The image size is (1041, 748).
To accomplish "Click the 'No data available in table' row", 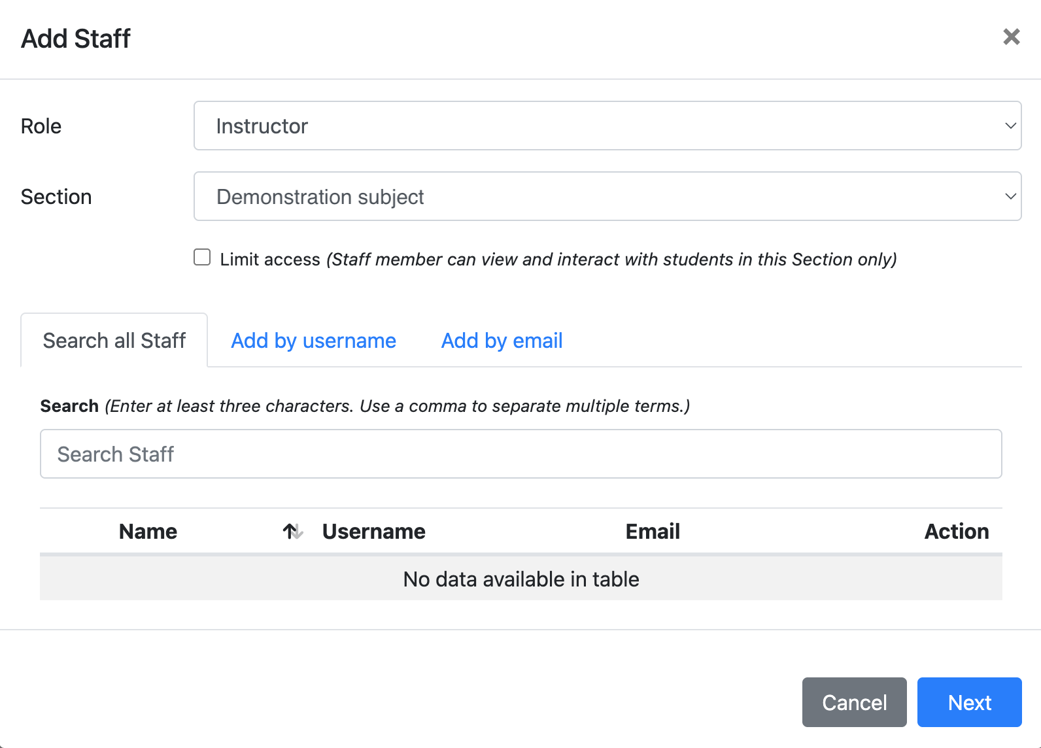I will pyautogui.click(x=521, y=579).
